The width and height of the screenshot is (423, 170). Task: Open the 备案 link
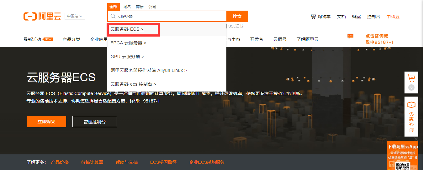(356, 17)
